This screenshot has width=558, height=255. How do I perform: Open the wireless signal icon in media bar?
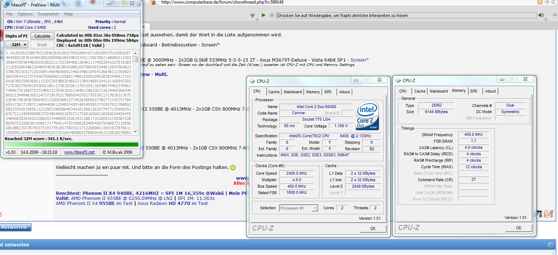(x=253, y=15)
